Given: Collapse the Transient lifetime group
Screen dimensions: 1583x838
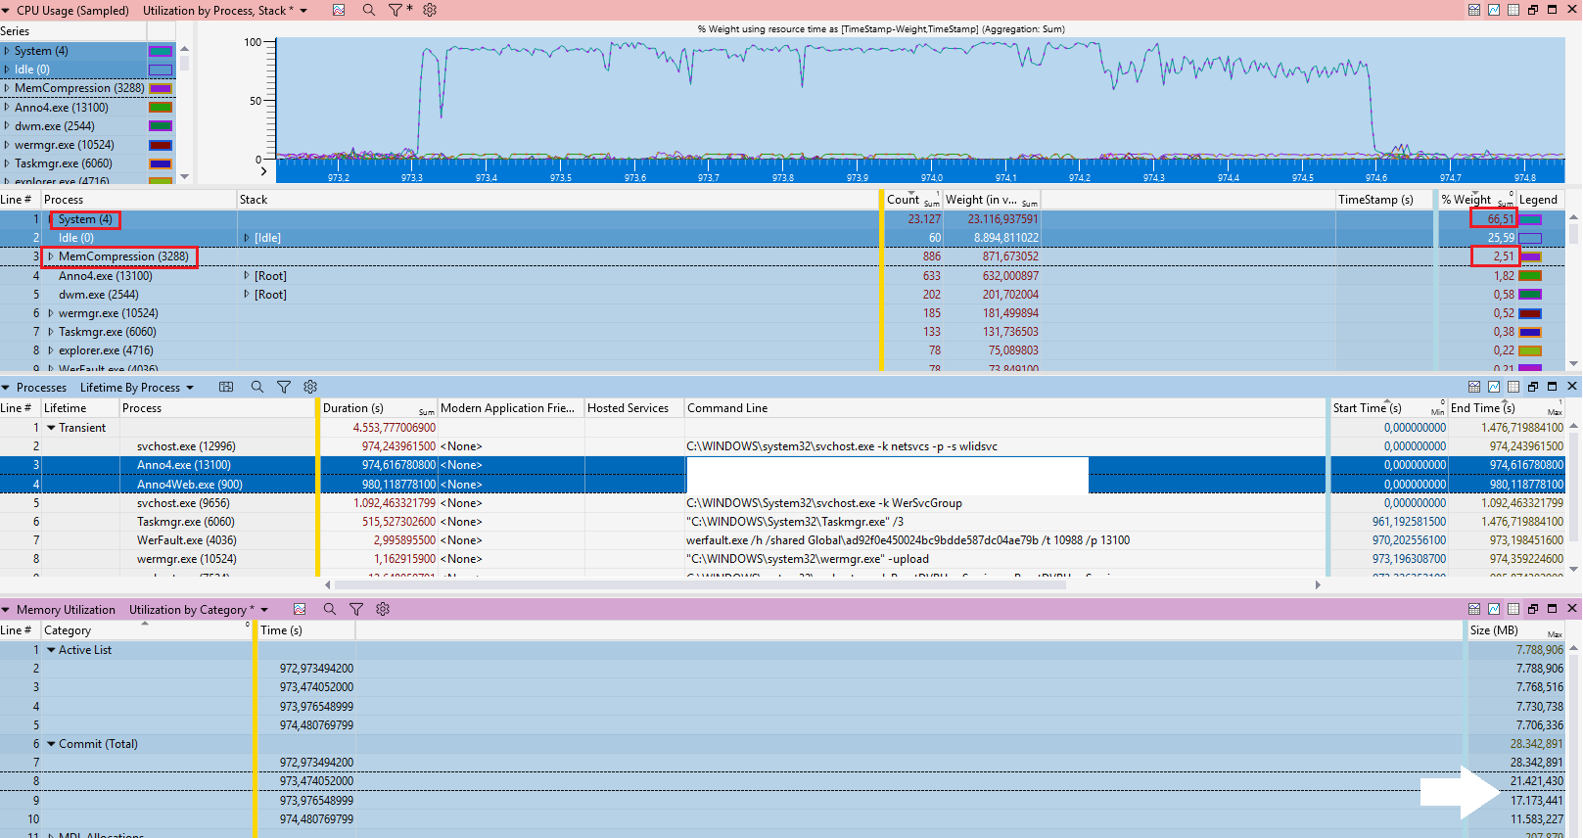Looking at the screenshot, I should [x=51, y=428].
